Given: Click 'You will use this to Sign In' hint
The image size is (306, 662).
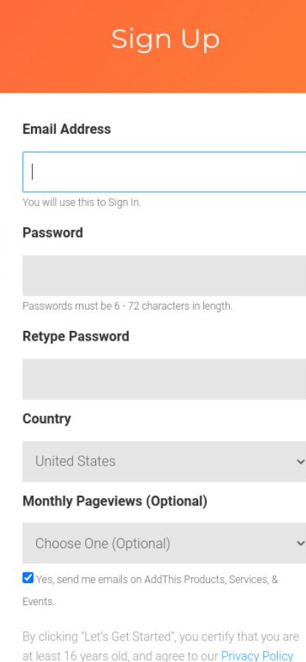Looking at the screenshot, I should point(82,202).
